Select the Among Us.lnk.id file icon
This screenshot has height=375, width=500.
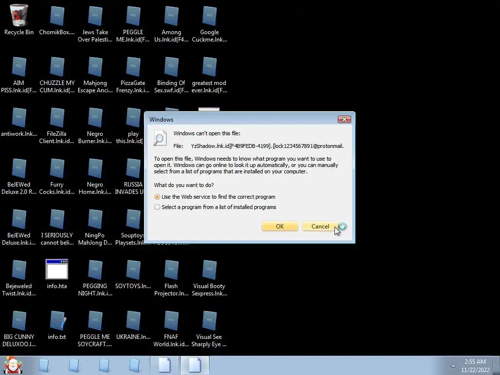pyautogui.click(x=171, y=23)
